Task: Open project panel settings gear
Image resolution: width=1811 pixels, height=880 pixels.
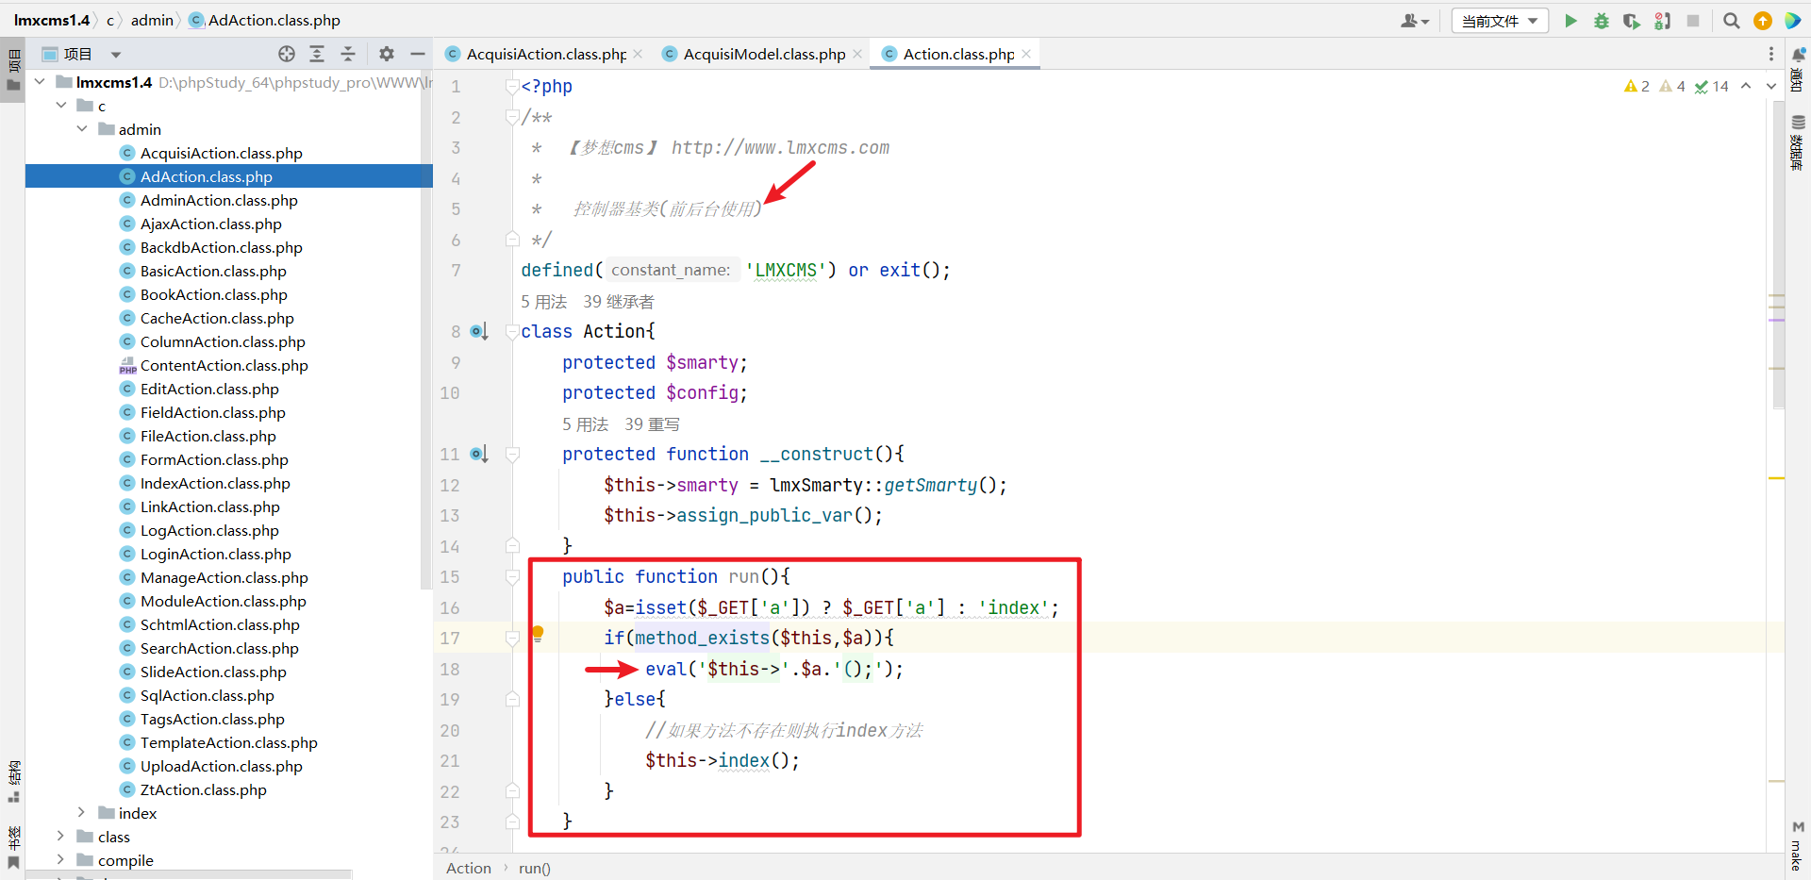Action: click(x=387, y=54)
